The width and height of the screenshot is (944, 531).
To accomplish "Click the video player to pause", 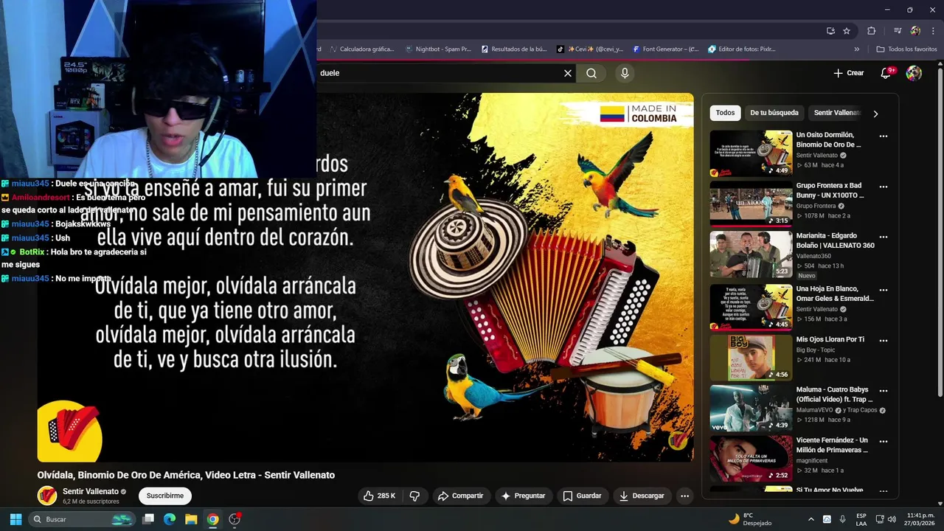I will 365,277.
